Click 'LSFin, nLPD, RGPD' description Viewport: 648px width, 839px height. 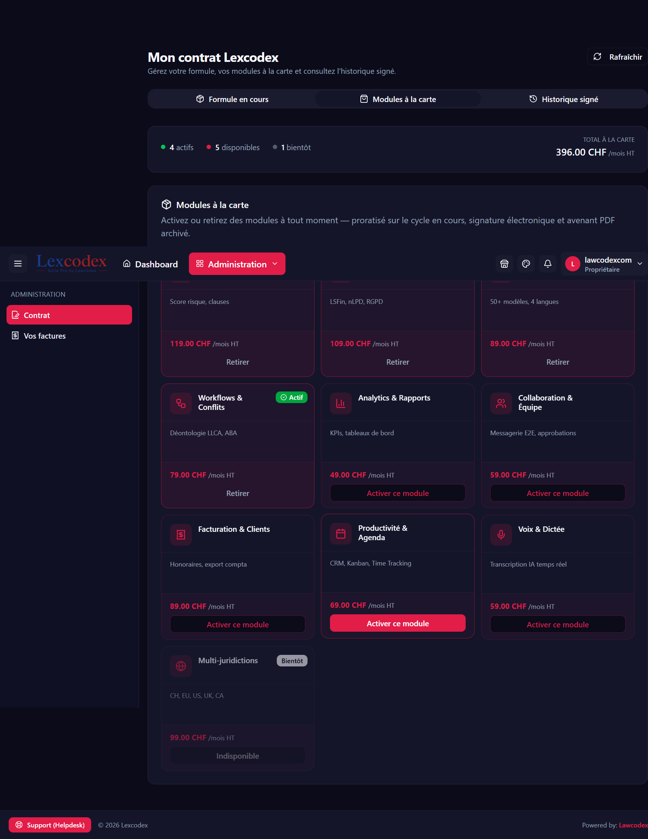(356, 302)
